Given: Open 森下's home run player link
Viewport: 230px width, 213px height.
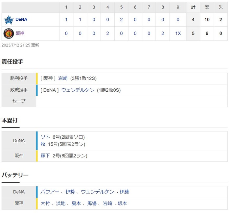Looking at the screenshot, I should point(45,156).
